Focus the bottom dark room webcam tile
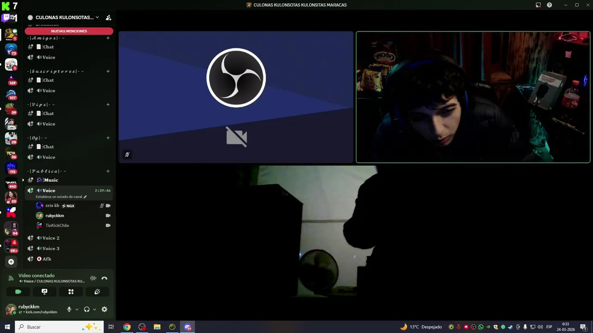The width and height of the screenshot is (593, 333). [354, 231]
